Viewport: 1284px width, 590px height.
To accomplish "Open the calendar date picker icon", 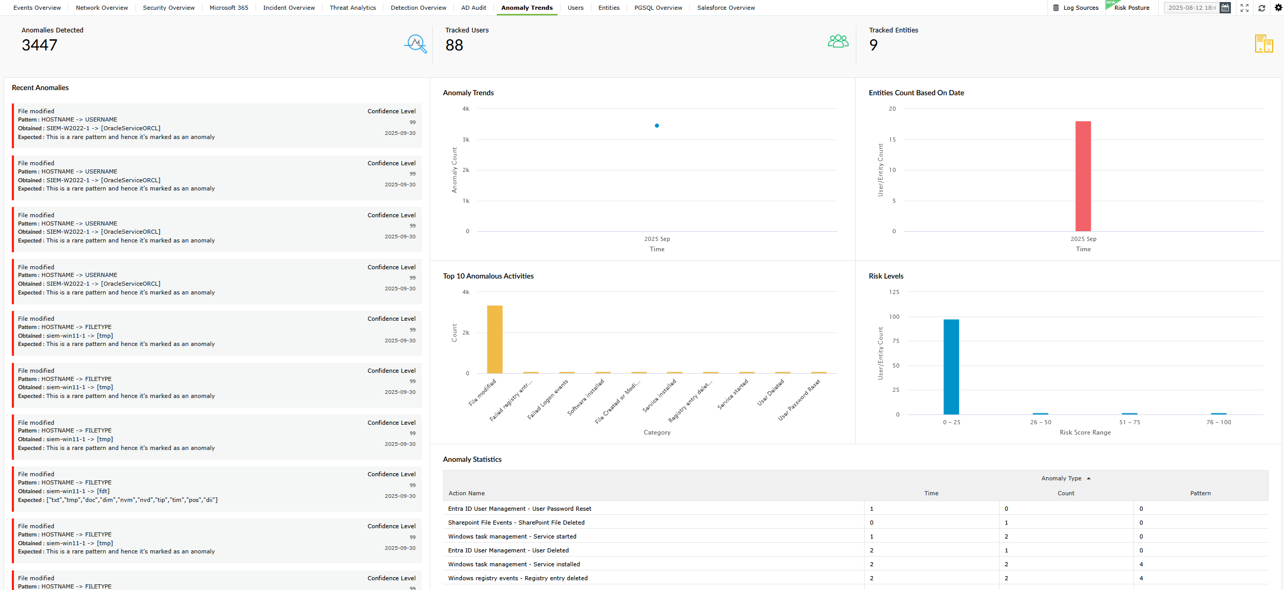I will coord(1225,8).
